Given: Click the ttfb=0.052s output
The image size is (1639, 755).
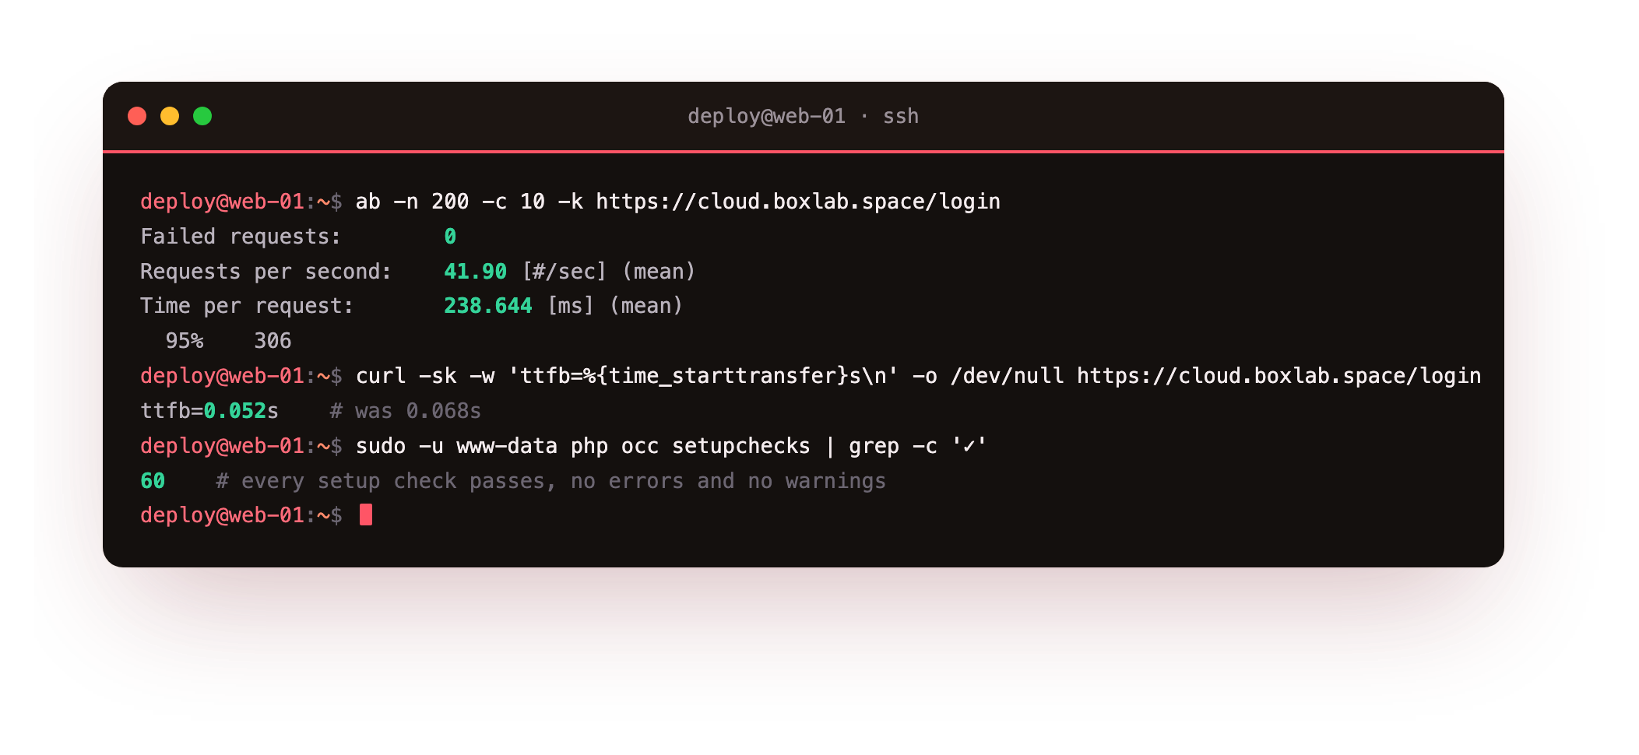Looking at the screenshot, I should 209,411.
